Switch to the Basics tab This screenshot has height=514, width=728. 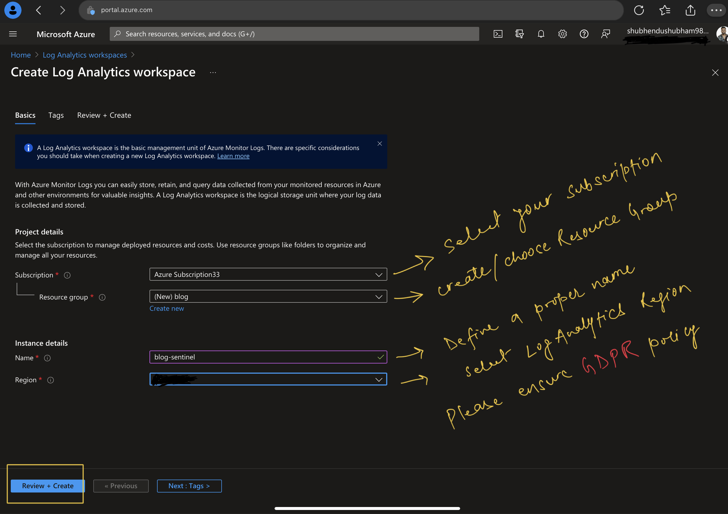[25, 115]
